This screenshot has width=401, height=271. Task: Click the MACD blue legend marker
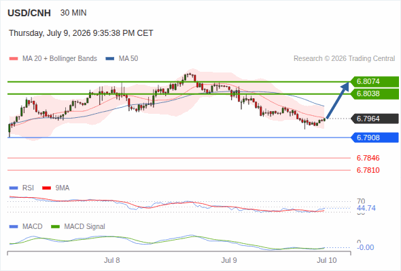click(x=14, y=227)
